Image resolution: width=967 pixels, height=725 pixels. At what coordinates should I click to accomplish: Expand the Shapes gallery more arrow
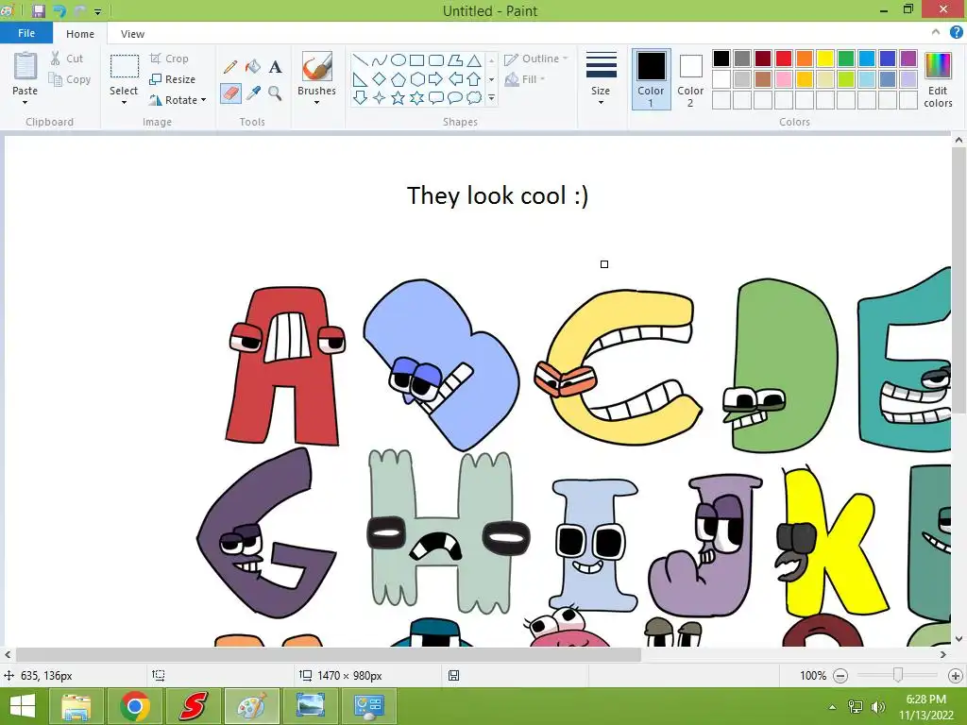pos(491,97)
